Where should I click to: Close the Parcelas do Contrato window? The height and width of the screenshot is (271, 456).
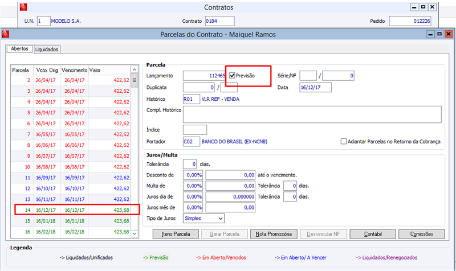click(449, 34)
